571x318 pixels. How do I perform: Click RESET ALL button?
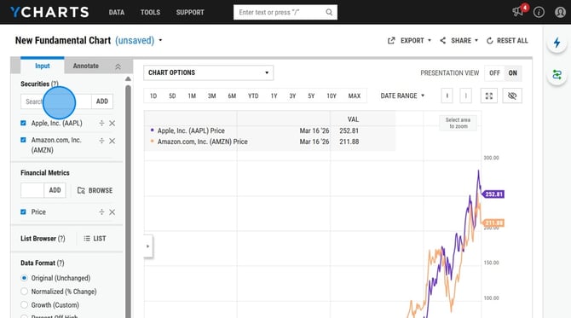(507, 40)
